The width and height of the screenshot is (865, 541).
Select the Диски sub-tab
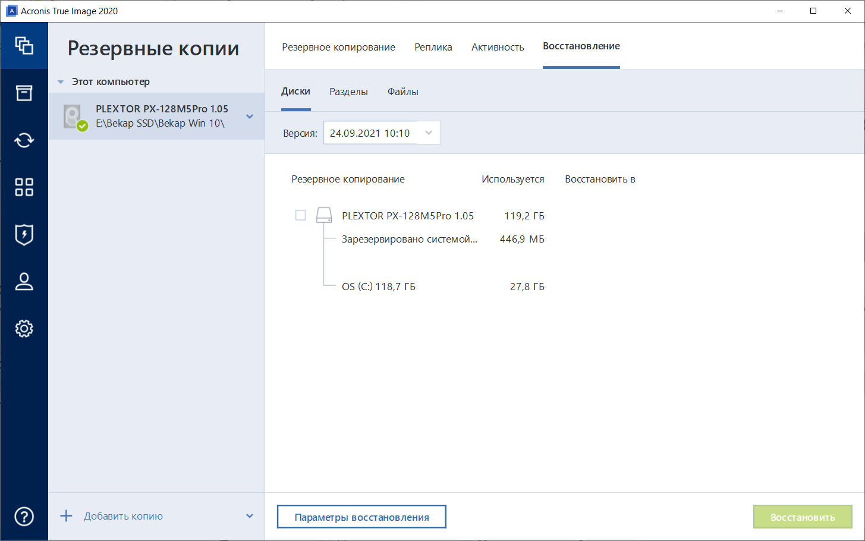pos(296,92)
